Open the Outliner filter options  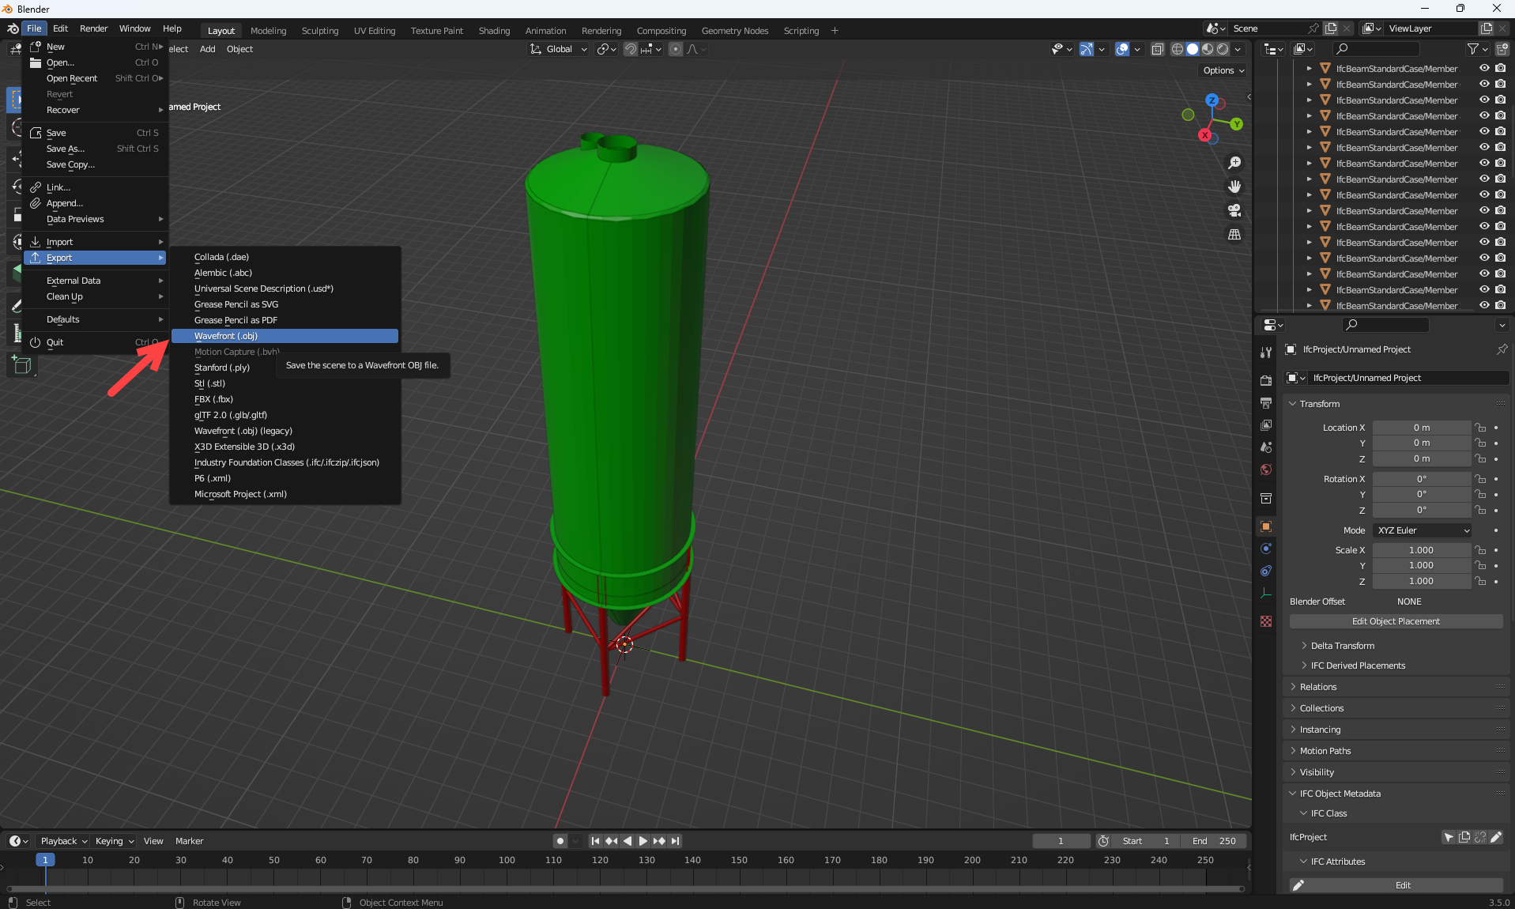coord(1472,49)
